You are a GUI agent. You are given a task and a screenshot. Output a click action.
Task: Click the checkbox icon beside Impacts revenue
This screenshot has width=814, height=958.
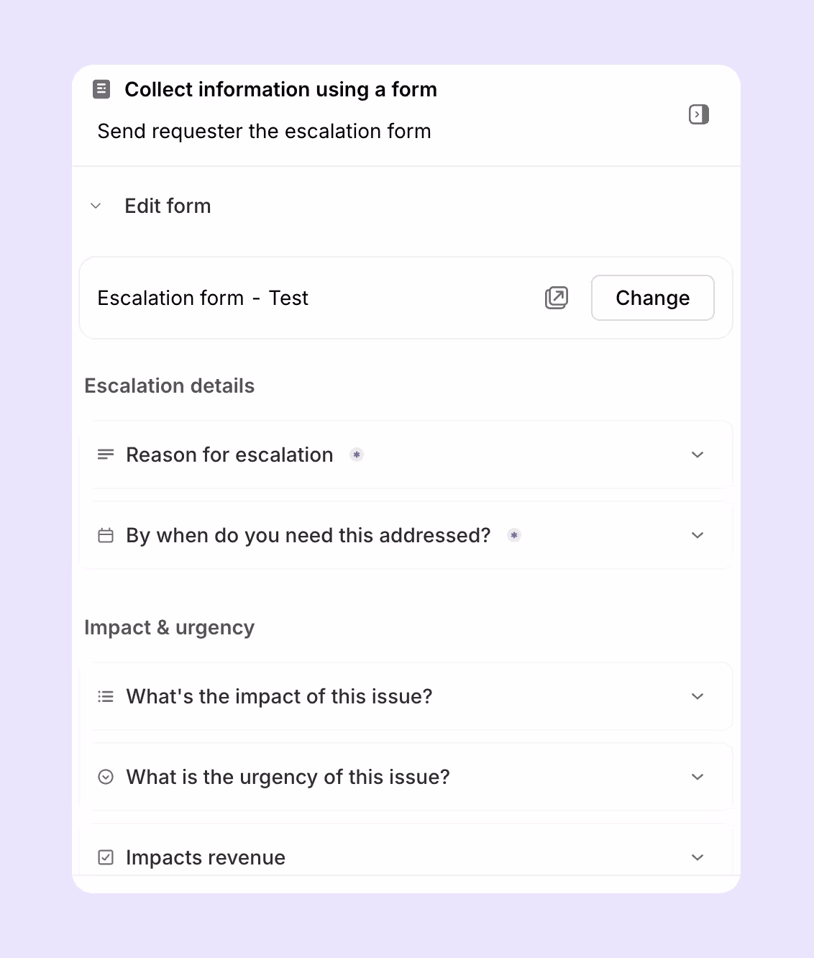point(106,857)
